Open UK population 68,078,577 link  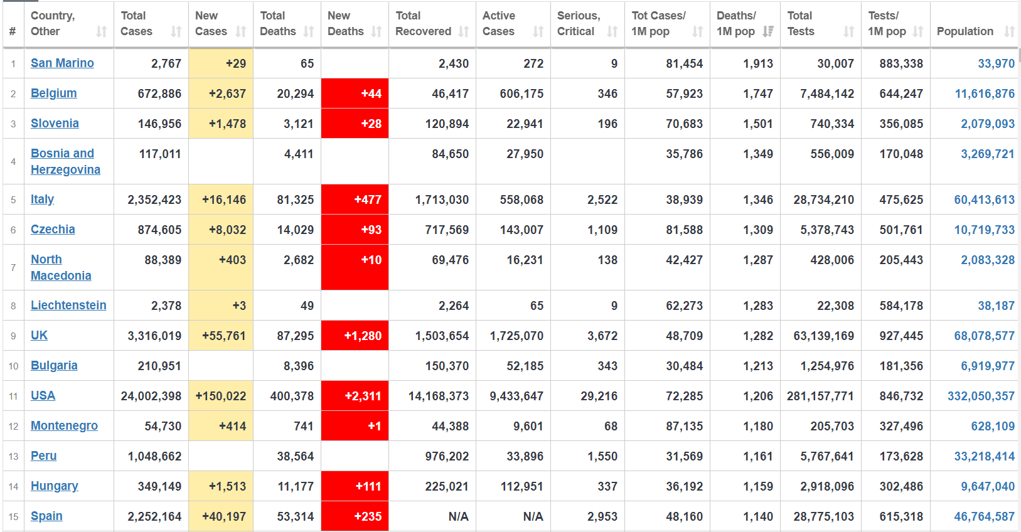coord(984,336)
